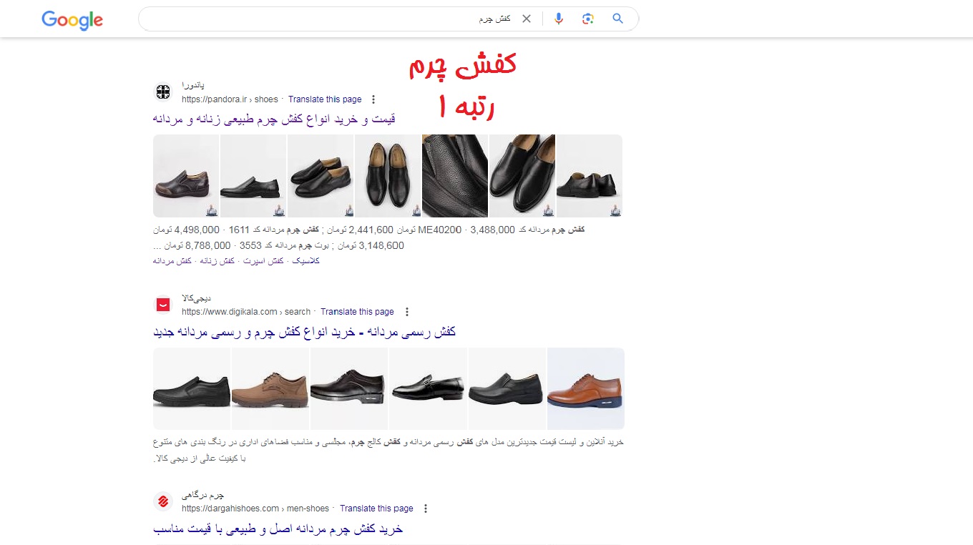Translate the pandora.ir result page
Screen dimensions: 973x545
(x=325, y=99)
